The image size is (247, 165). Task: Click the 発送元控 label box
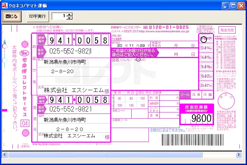point(227,30)
